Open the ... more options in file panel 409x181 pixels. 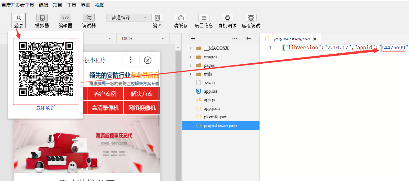click(235, 38)
